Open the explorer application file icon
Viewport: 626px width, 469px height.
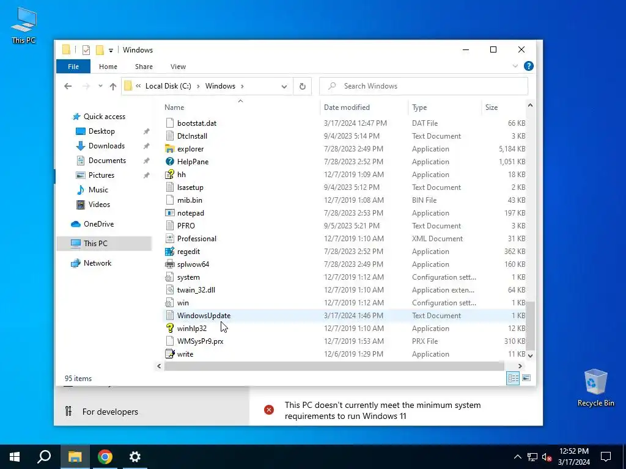(x=170, y=149)
